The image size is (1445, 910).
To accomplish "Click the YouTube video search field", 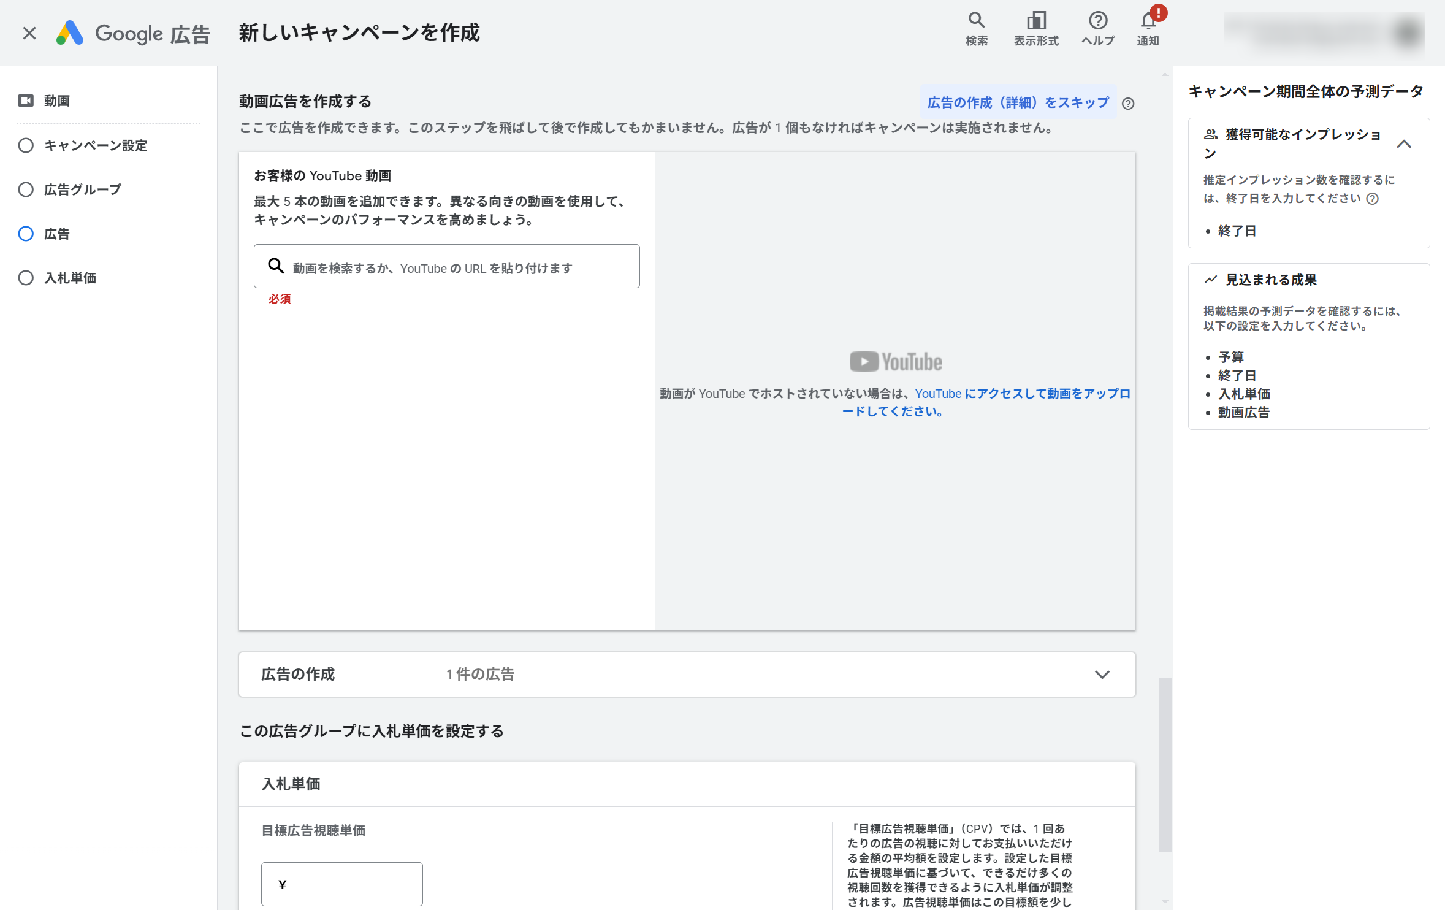I will [x=447, y=266].
